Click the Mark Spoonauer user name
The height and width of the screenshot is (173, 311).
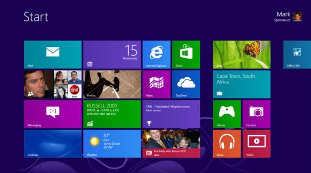pos(282,17)
